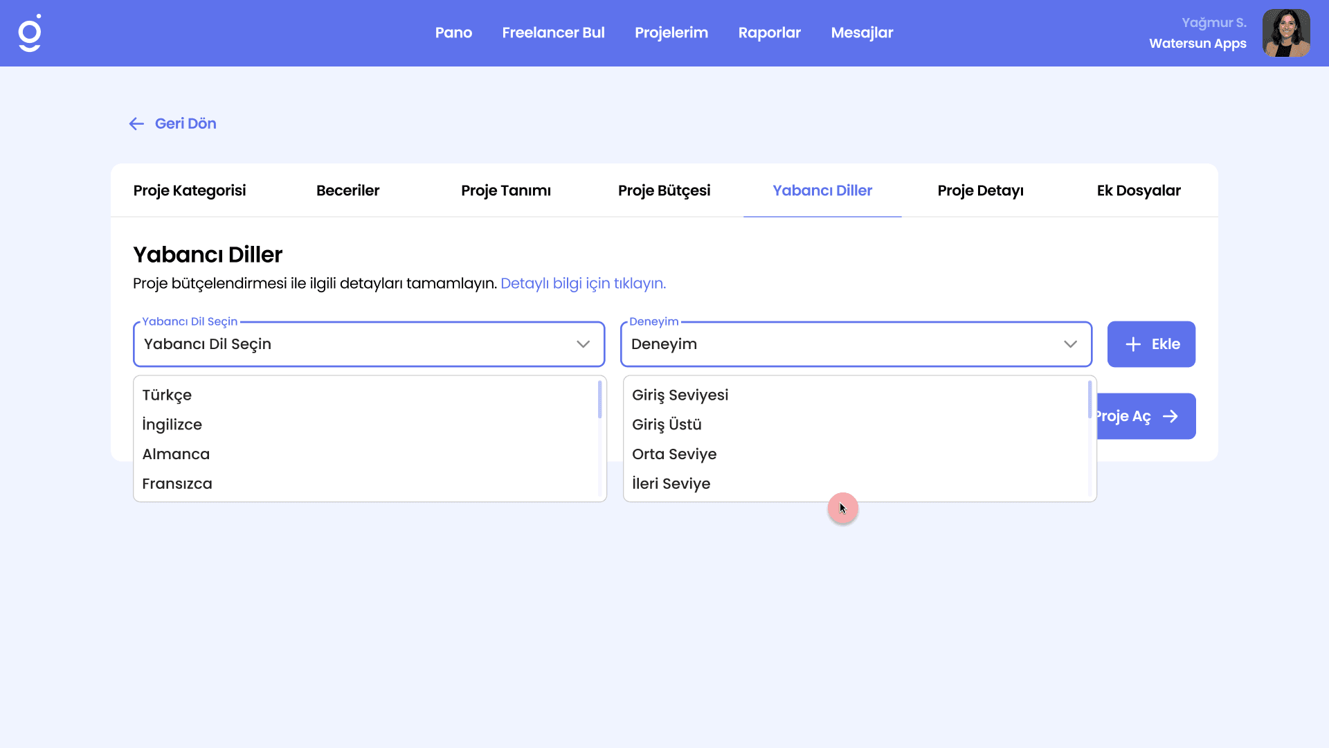The image size is (1329, 748).
Task: Collapse the Deneyim dropdown chevron
Action: tap(1070, 344)
